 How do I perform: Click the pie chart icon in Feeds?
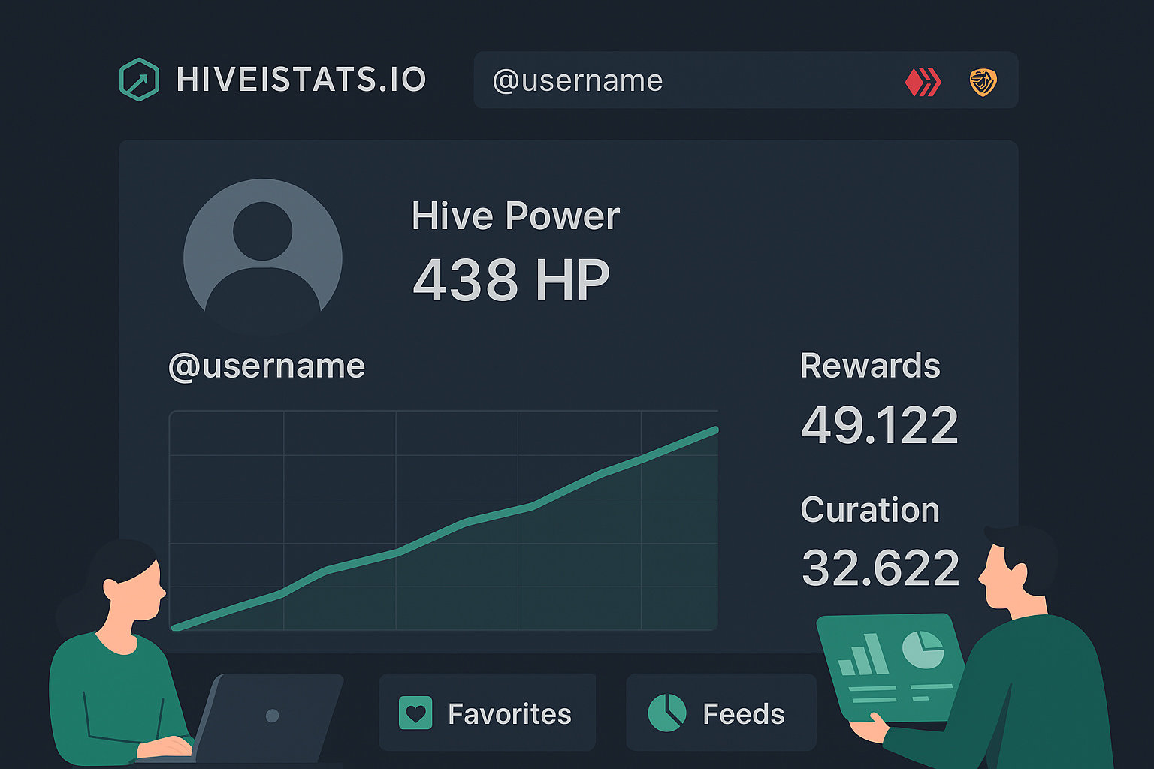tap(667, 713)
